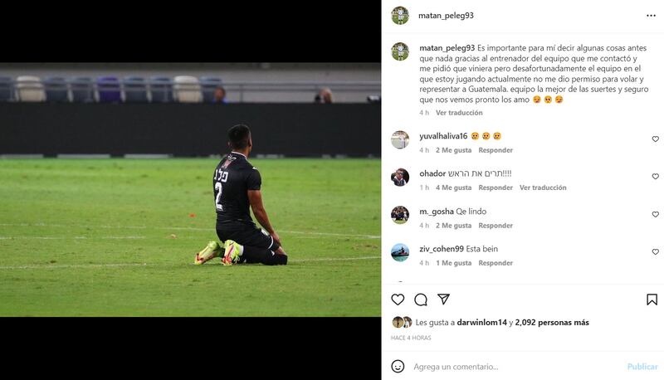Viewport: 664px width, 380px height.
Task: Open comments with the speech bubble icon
Action: click(421, 300)
